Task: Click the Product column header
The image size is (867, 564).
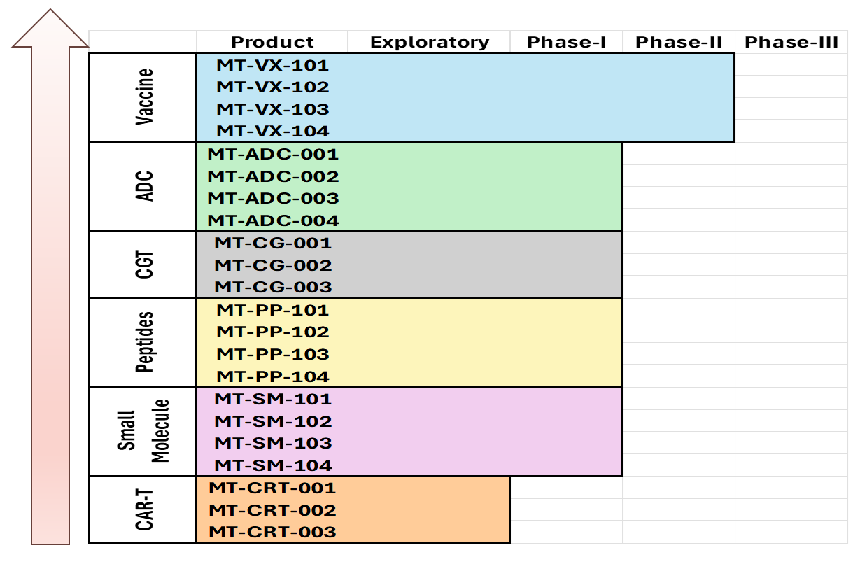Action: click(x=272, y=42)
